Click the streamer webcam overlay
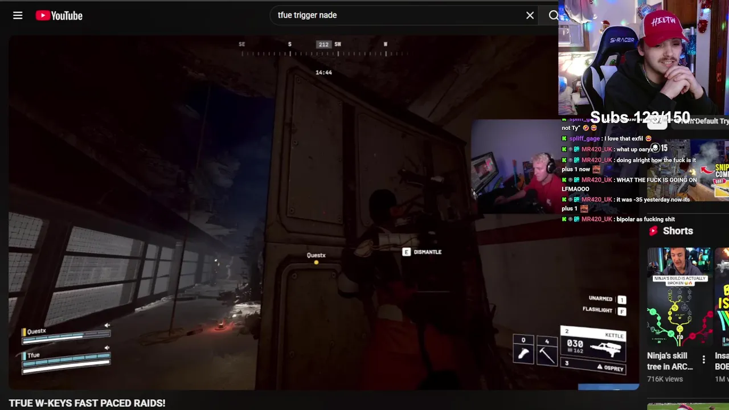This screenshot has height=410, width=729. (644, 57)
